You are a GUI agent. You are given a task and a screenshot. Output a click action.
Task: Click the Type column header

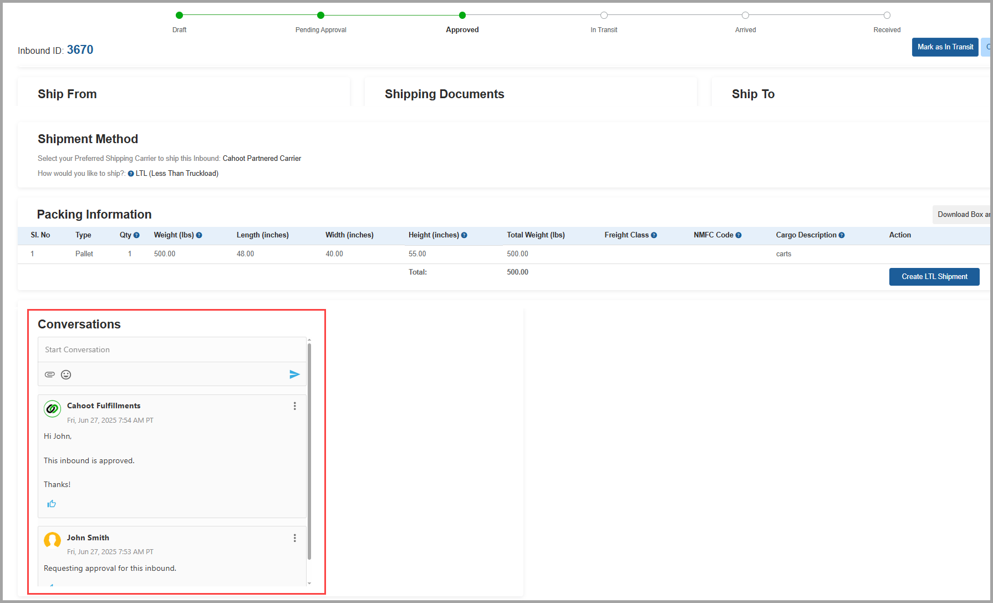83,235
